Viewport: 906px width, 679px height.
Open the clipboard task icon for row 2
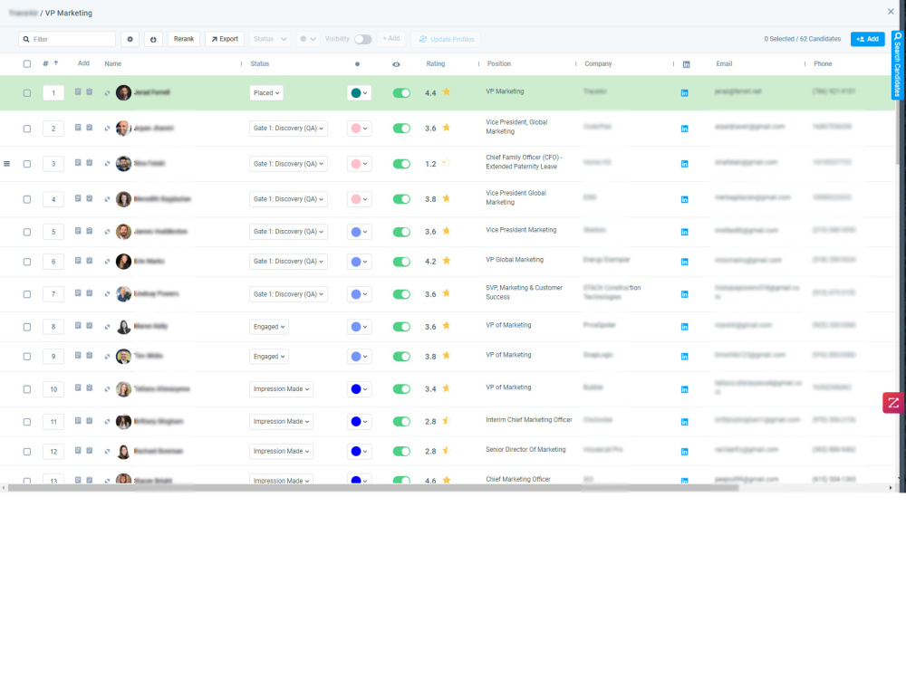(x=90, y=128)
